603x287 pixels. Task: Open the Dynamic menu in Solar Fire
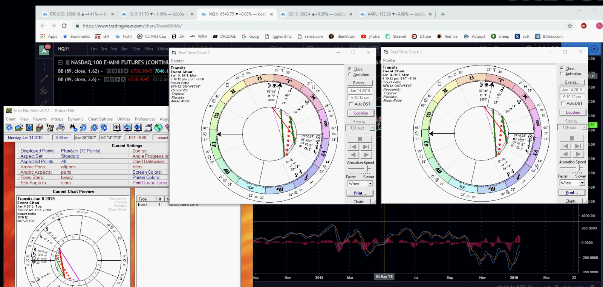(x=75, y=119)
